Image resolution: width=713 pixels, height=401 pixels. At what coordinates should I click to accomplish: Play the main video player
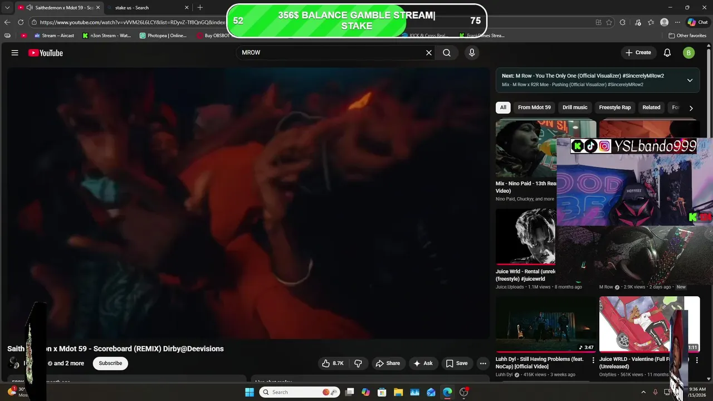[248, 203]
